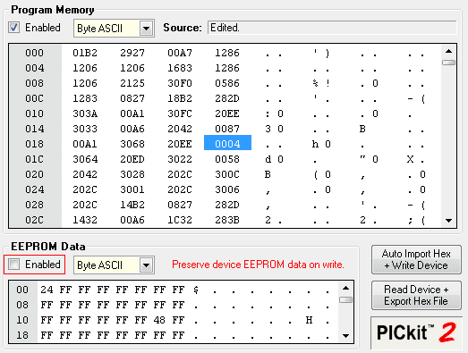Click EEPROM Data scrollbar down arrow
This screenshot has height=353, width=468.
point(345,336)
